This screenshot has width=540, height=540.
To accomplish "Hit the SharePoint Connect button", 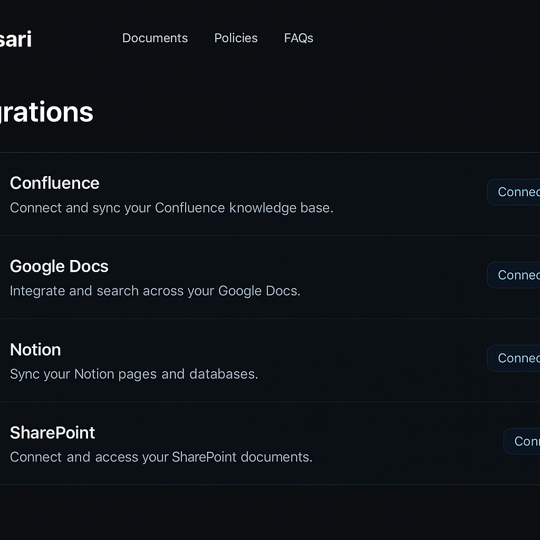I will click(x=523, y=441).
